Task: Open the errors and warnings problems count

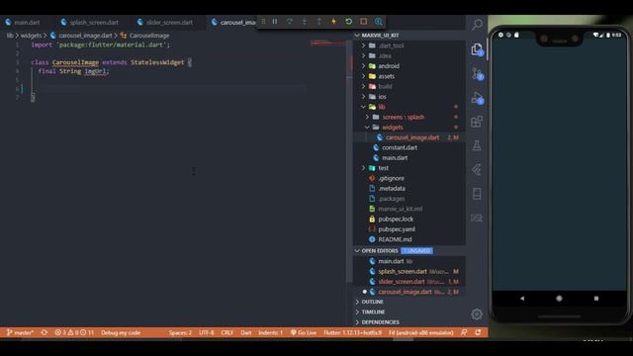Action: coord(74,332)
